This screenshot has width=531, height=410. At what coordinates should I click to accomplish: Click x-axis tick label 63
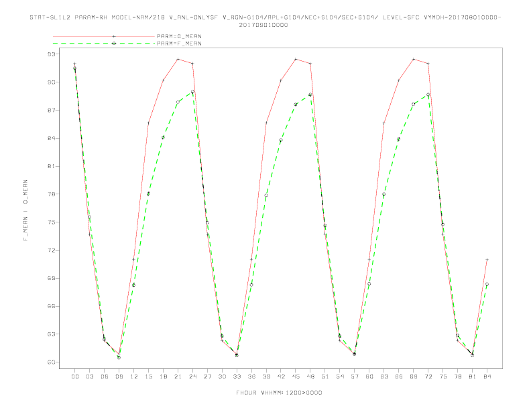[x=384, y=377]
